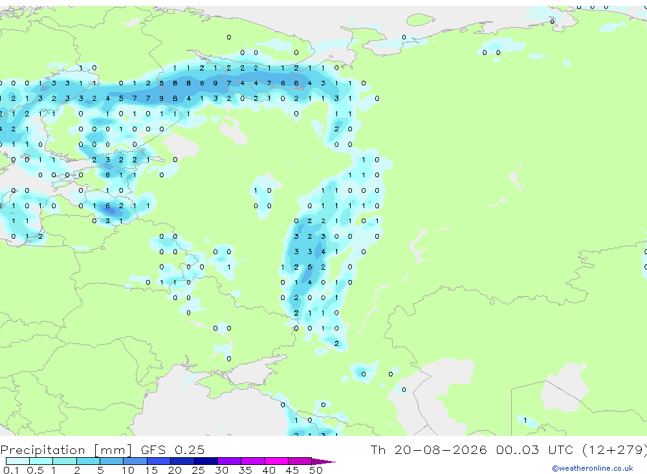Click the 10–15 mm blue legend swatch
647x474 pixels.
click(x=135, y=461)
